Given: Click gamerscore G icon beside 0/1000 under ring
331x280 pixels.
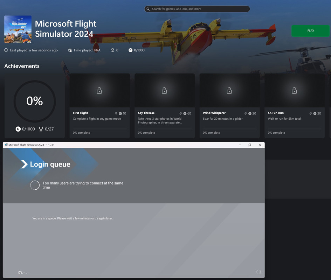Looking at the screenshot, I should pos(18,129).
